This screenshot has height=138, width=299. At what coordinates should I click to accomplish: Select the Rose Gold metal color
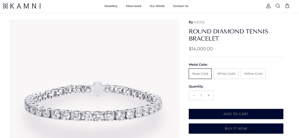200,73
